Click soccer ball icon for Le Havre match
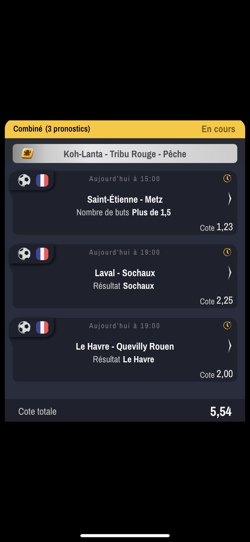This screenshot has width=250, height=542. click(24, 327)
